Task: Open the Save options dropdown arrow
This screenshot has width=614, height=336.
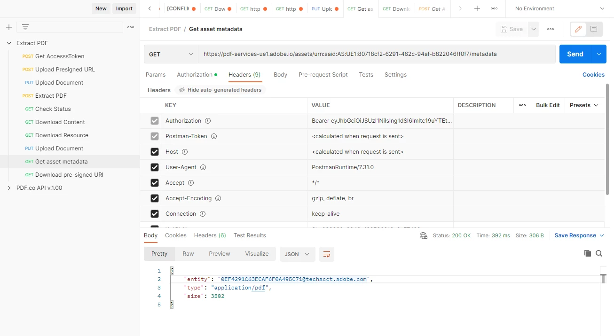Action: tap(534, 29)
